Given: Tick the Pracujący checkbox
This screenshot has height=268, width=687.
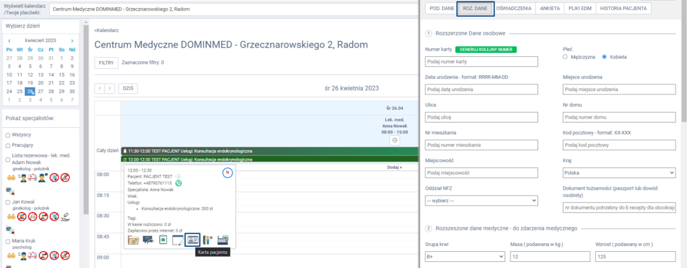Looking at the screenshot, I should coord(9,144).
